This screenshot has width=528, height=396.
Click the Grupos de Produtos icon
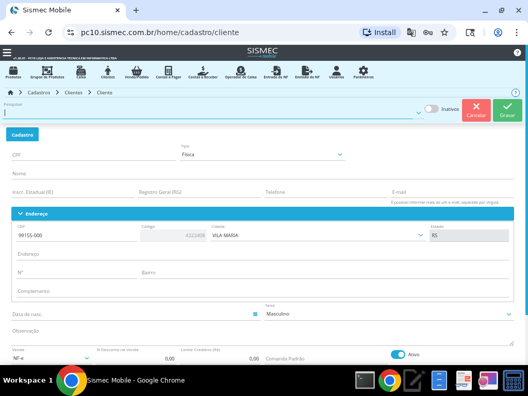47,72
